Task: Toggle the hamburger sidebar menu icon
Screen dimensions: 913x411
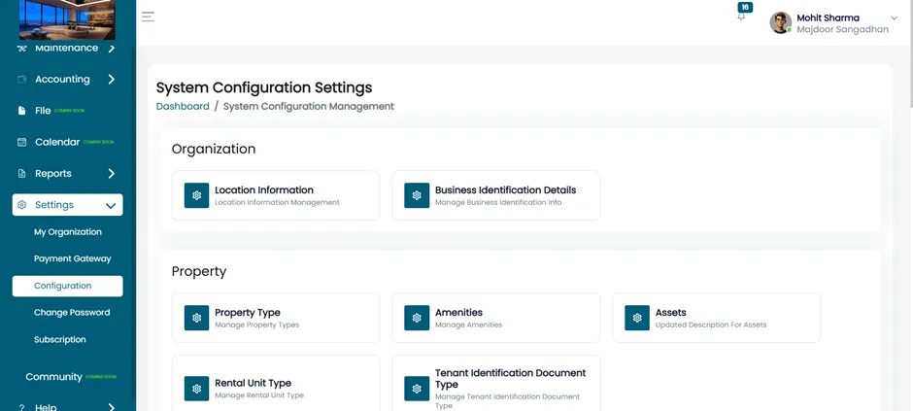Action: pyautogui.click(x=148, y=17)
